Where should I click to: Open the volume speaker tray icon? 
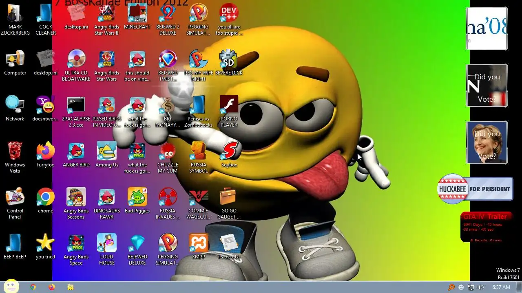coord(480,287)
